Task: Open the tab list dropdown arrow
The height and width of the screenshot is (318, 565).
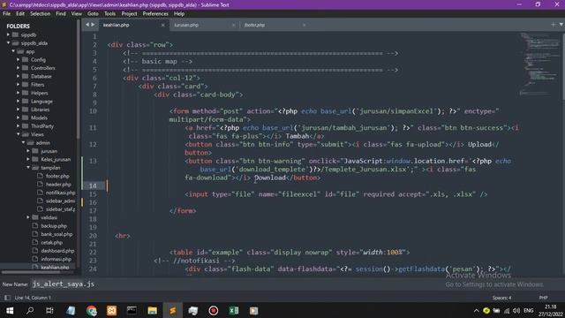Action: [561, 25]
